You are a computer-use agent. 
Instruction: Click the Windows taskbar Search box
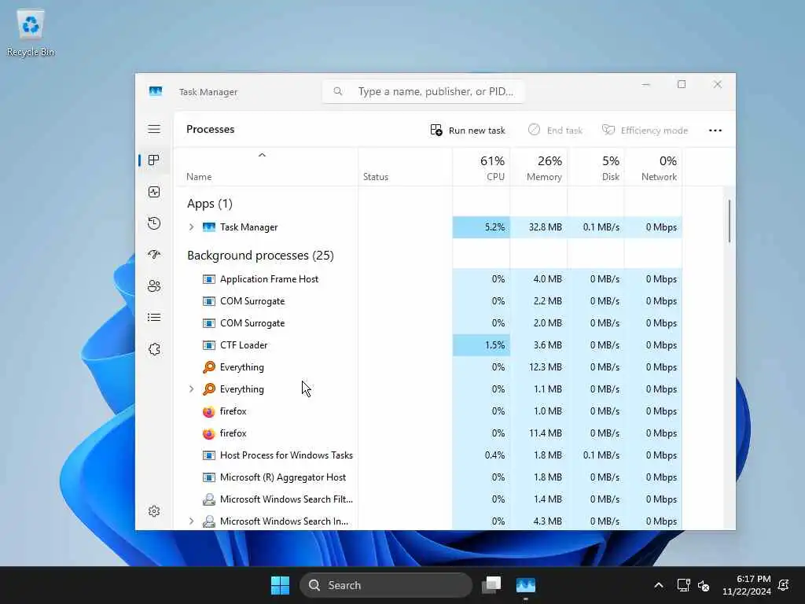tap(385, 585)
